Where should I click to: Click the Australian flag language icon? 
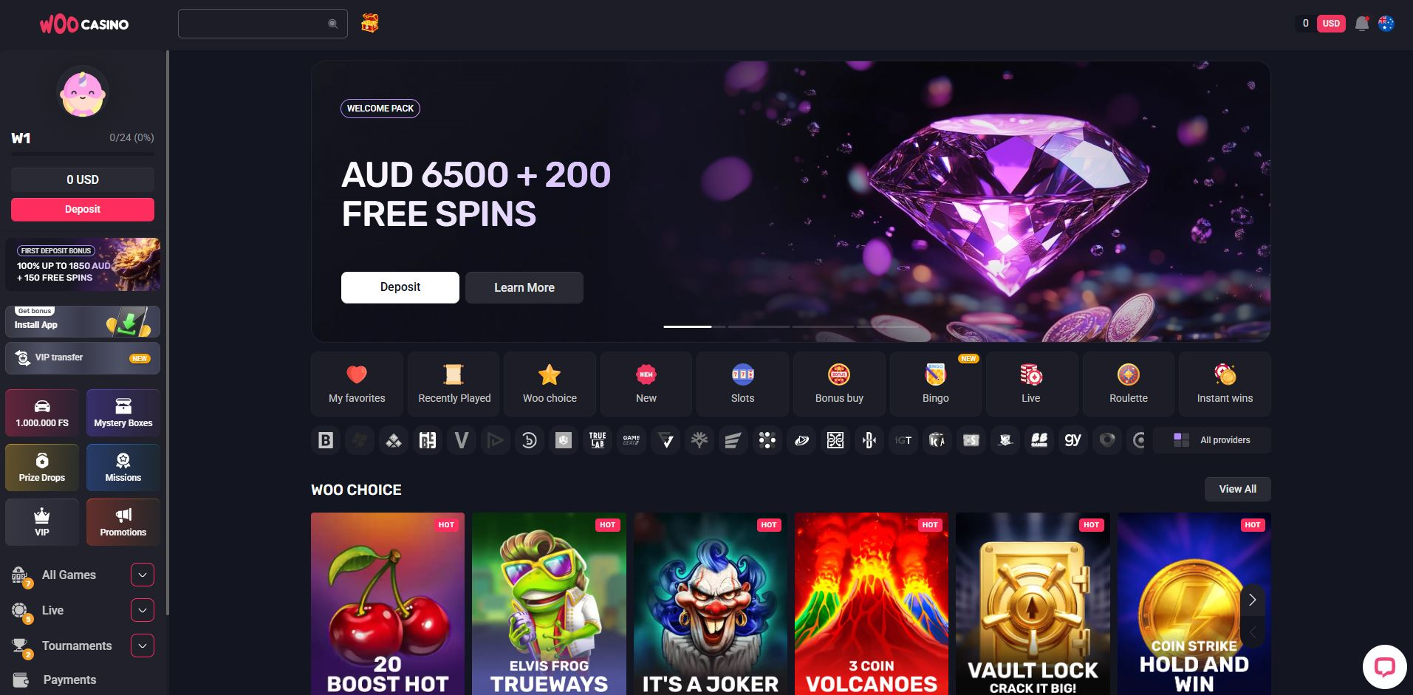point(1386,24)
